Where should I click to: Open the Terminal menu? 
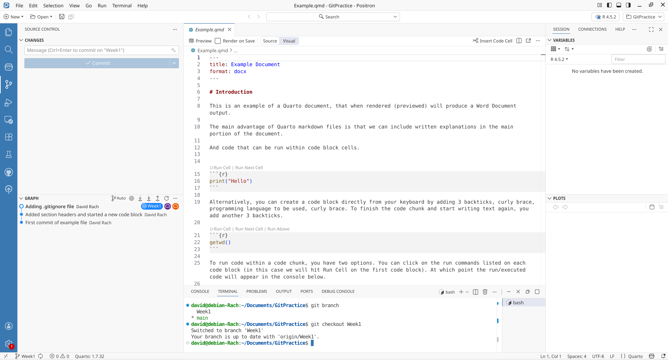[122, 6]
